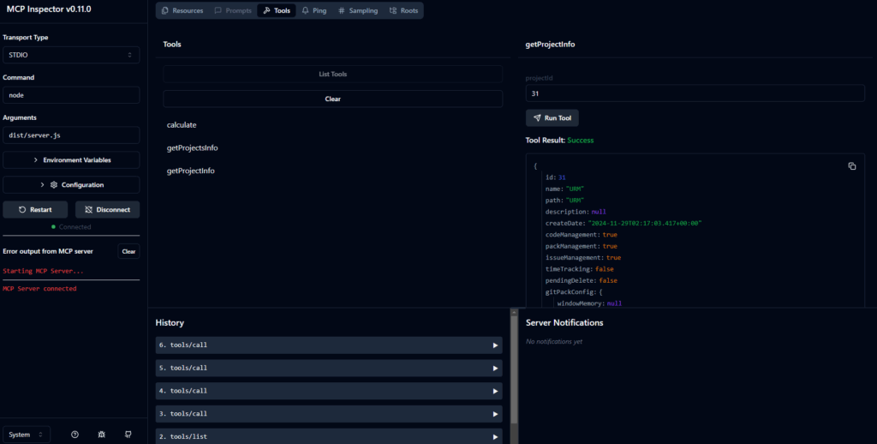Open the Transport Type STDIO dropdown
The image size is (877, 444).
click(x=71, y=55)
